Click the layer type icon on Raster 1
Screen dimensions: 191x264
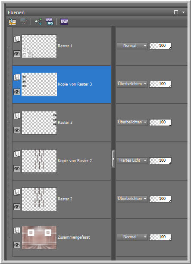[17, 39]
